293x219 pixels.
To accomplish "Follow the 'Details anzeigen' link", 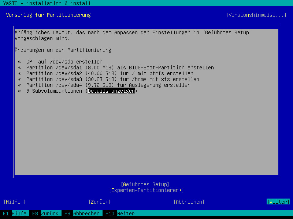I will coord(111,91).
